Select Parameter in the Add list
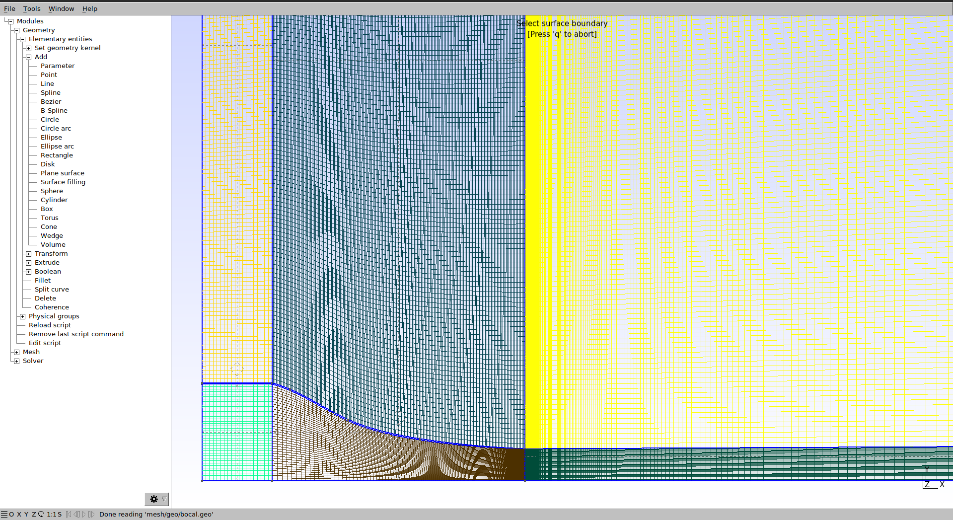This screenshot has height=520, width=953. pos(58,66)
